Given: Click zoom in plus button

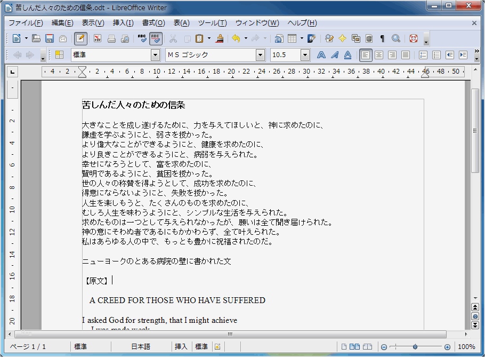Looking at the screenshot, I should pos(447,347).
